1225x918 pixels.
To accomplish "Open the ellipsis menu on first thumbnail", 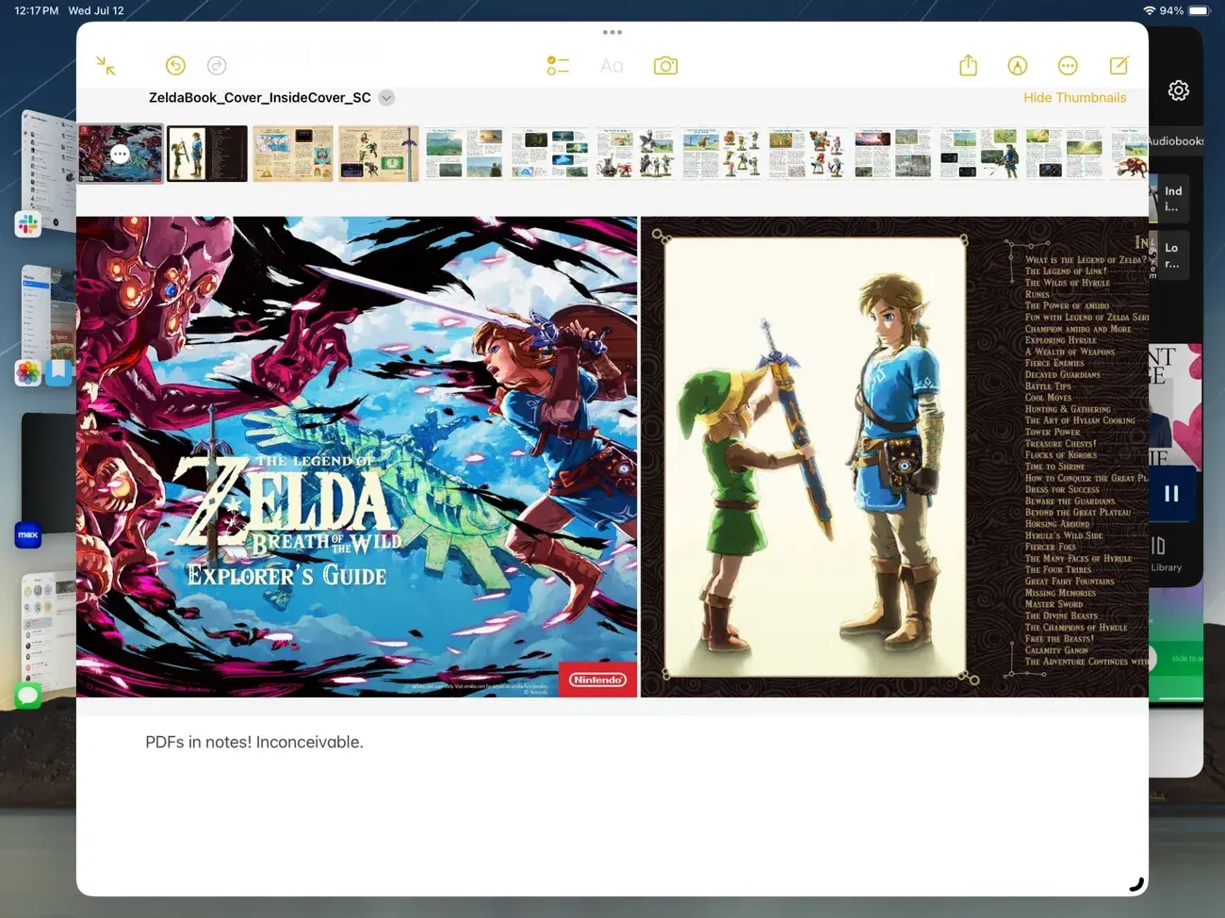I will [120, 155].
